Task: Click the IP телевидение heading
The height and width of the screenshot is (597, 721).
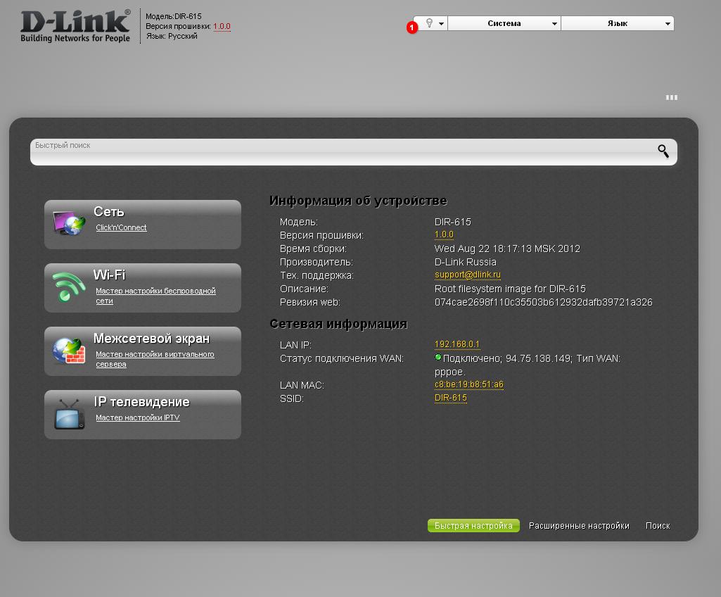Action: coord(141,402)
